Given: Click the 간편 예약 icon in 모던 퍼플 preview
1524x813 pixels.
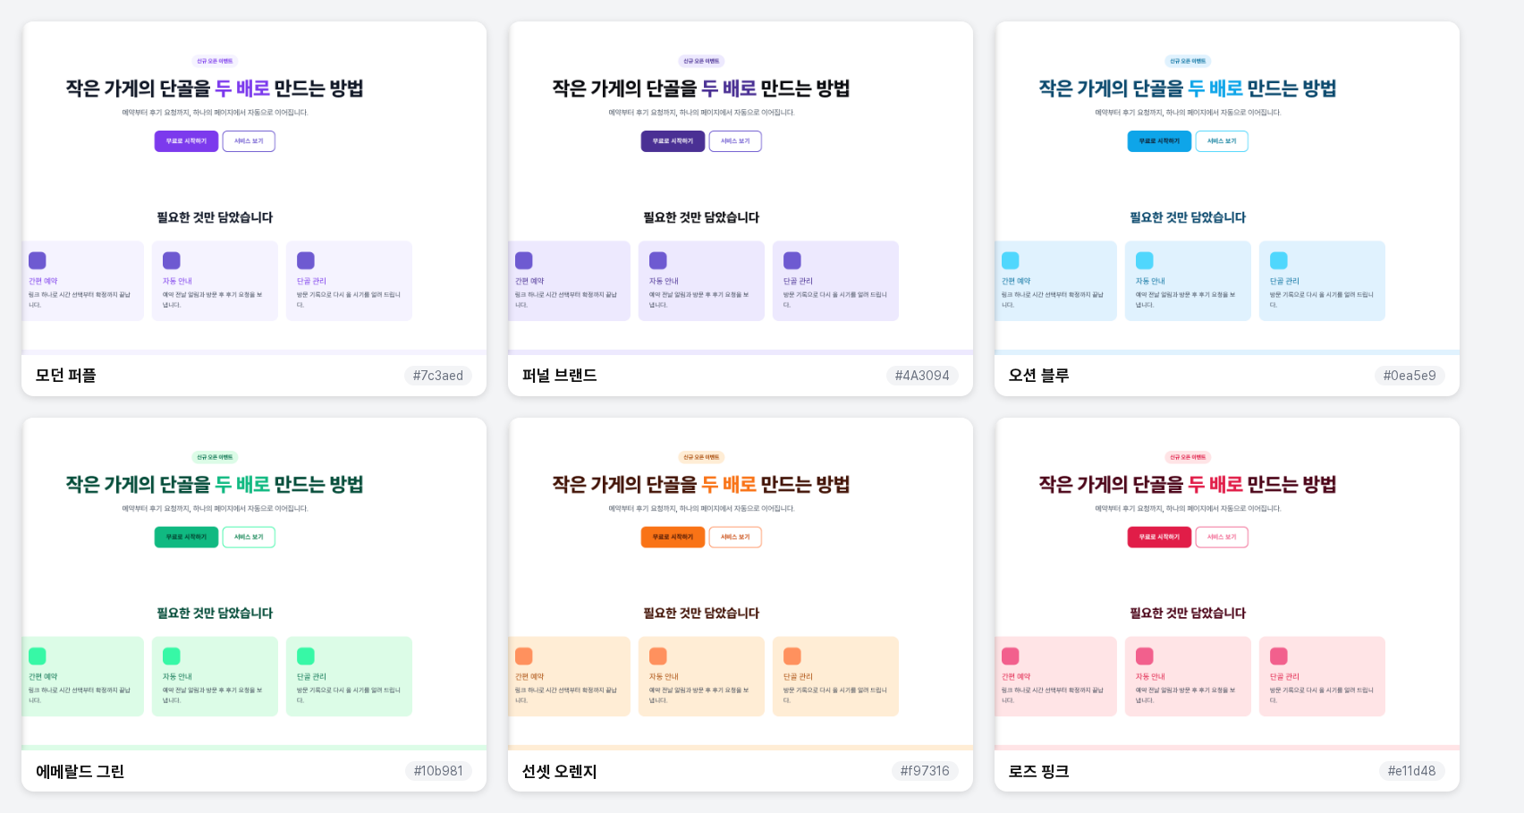Looking at the screenshot, I should click(x=38, y=260).
